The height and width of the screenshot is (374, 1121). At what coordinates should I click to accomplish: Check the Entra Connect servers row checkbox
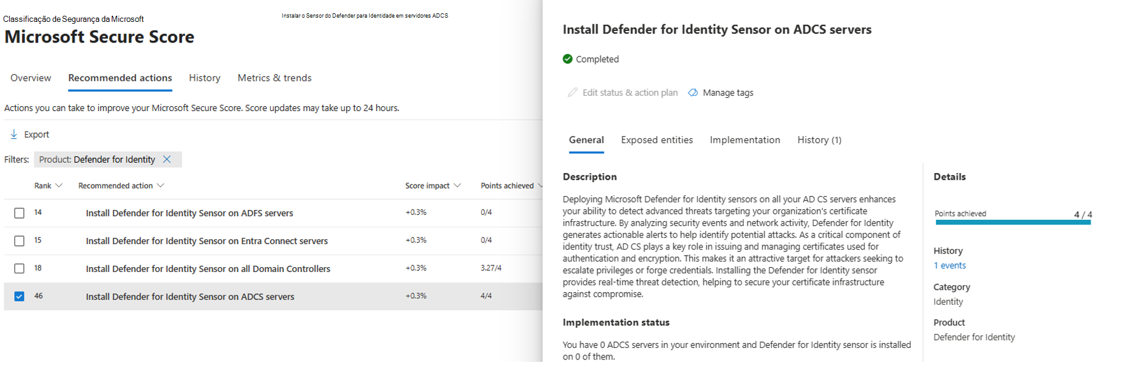click(19, 241)
